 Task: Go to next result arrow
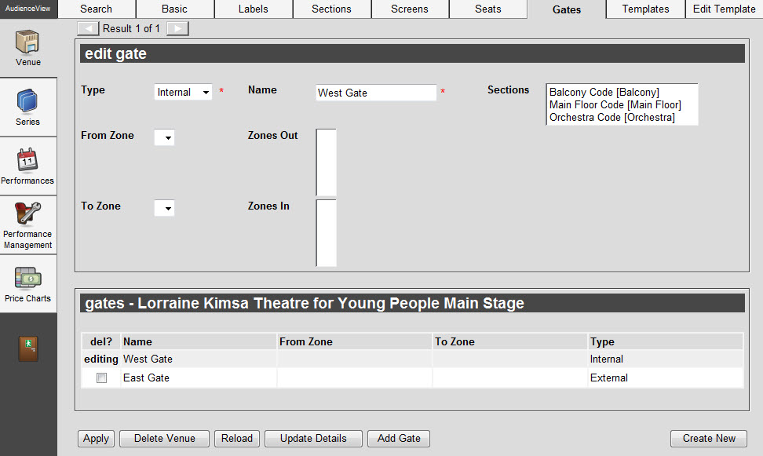177,29
